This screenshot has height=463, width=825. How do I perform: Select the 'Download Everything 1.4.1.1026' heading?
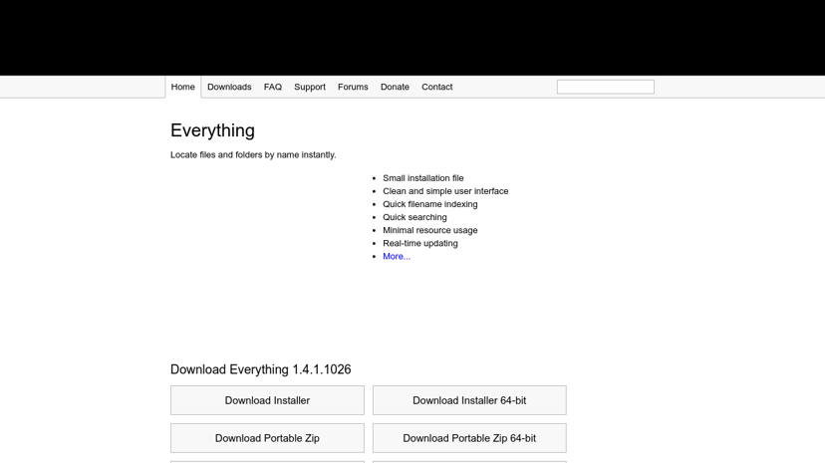(260, 369)
